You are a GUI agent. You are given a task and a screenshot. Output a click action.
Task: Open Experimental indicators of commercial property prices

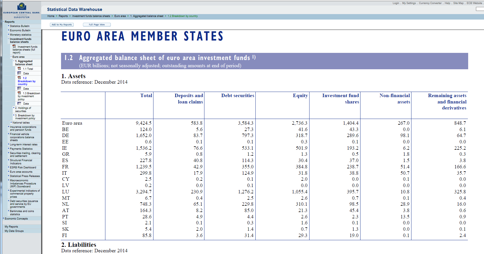tap(25, 194)
